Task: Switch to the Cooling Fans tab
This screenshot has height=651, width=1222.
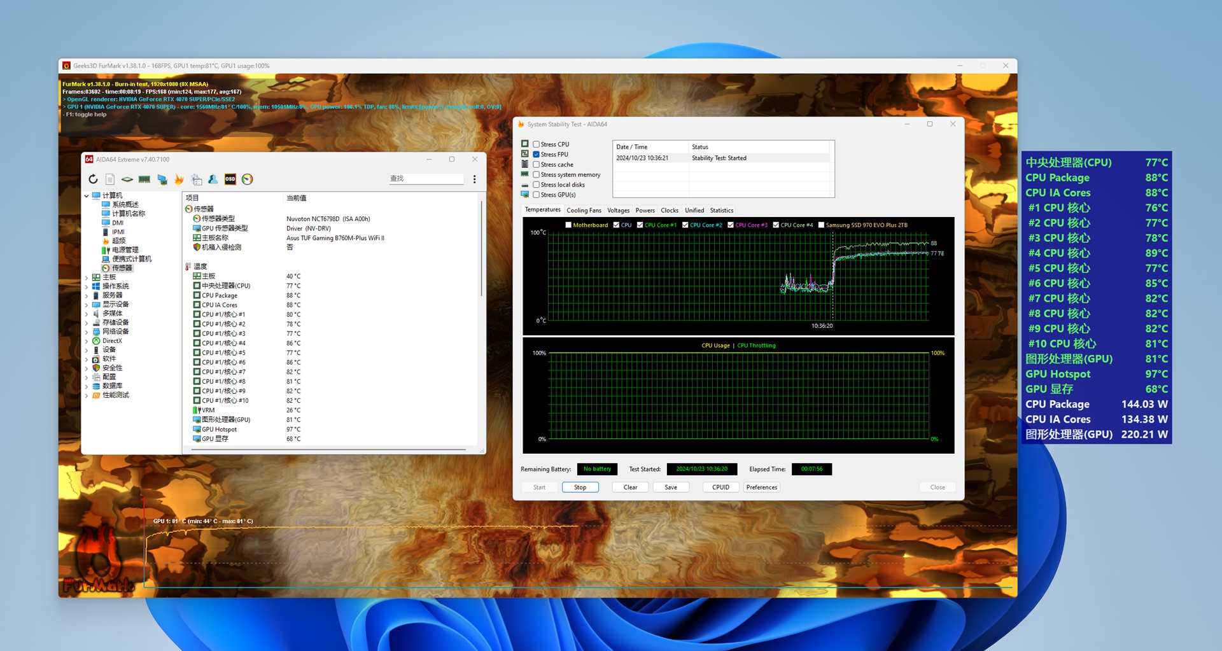Action: click(584, 211)
